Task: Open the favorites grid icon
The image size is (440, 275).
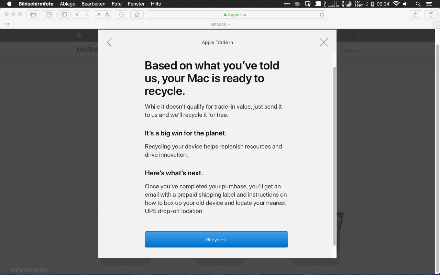Action: click(x=8, y=25)
